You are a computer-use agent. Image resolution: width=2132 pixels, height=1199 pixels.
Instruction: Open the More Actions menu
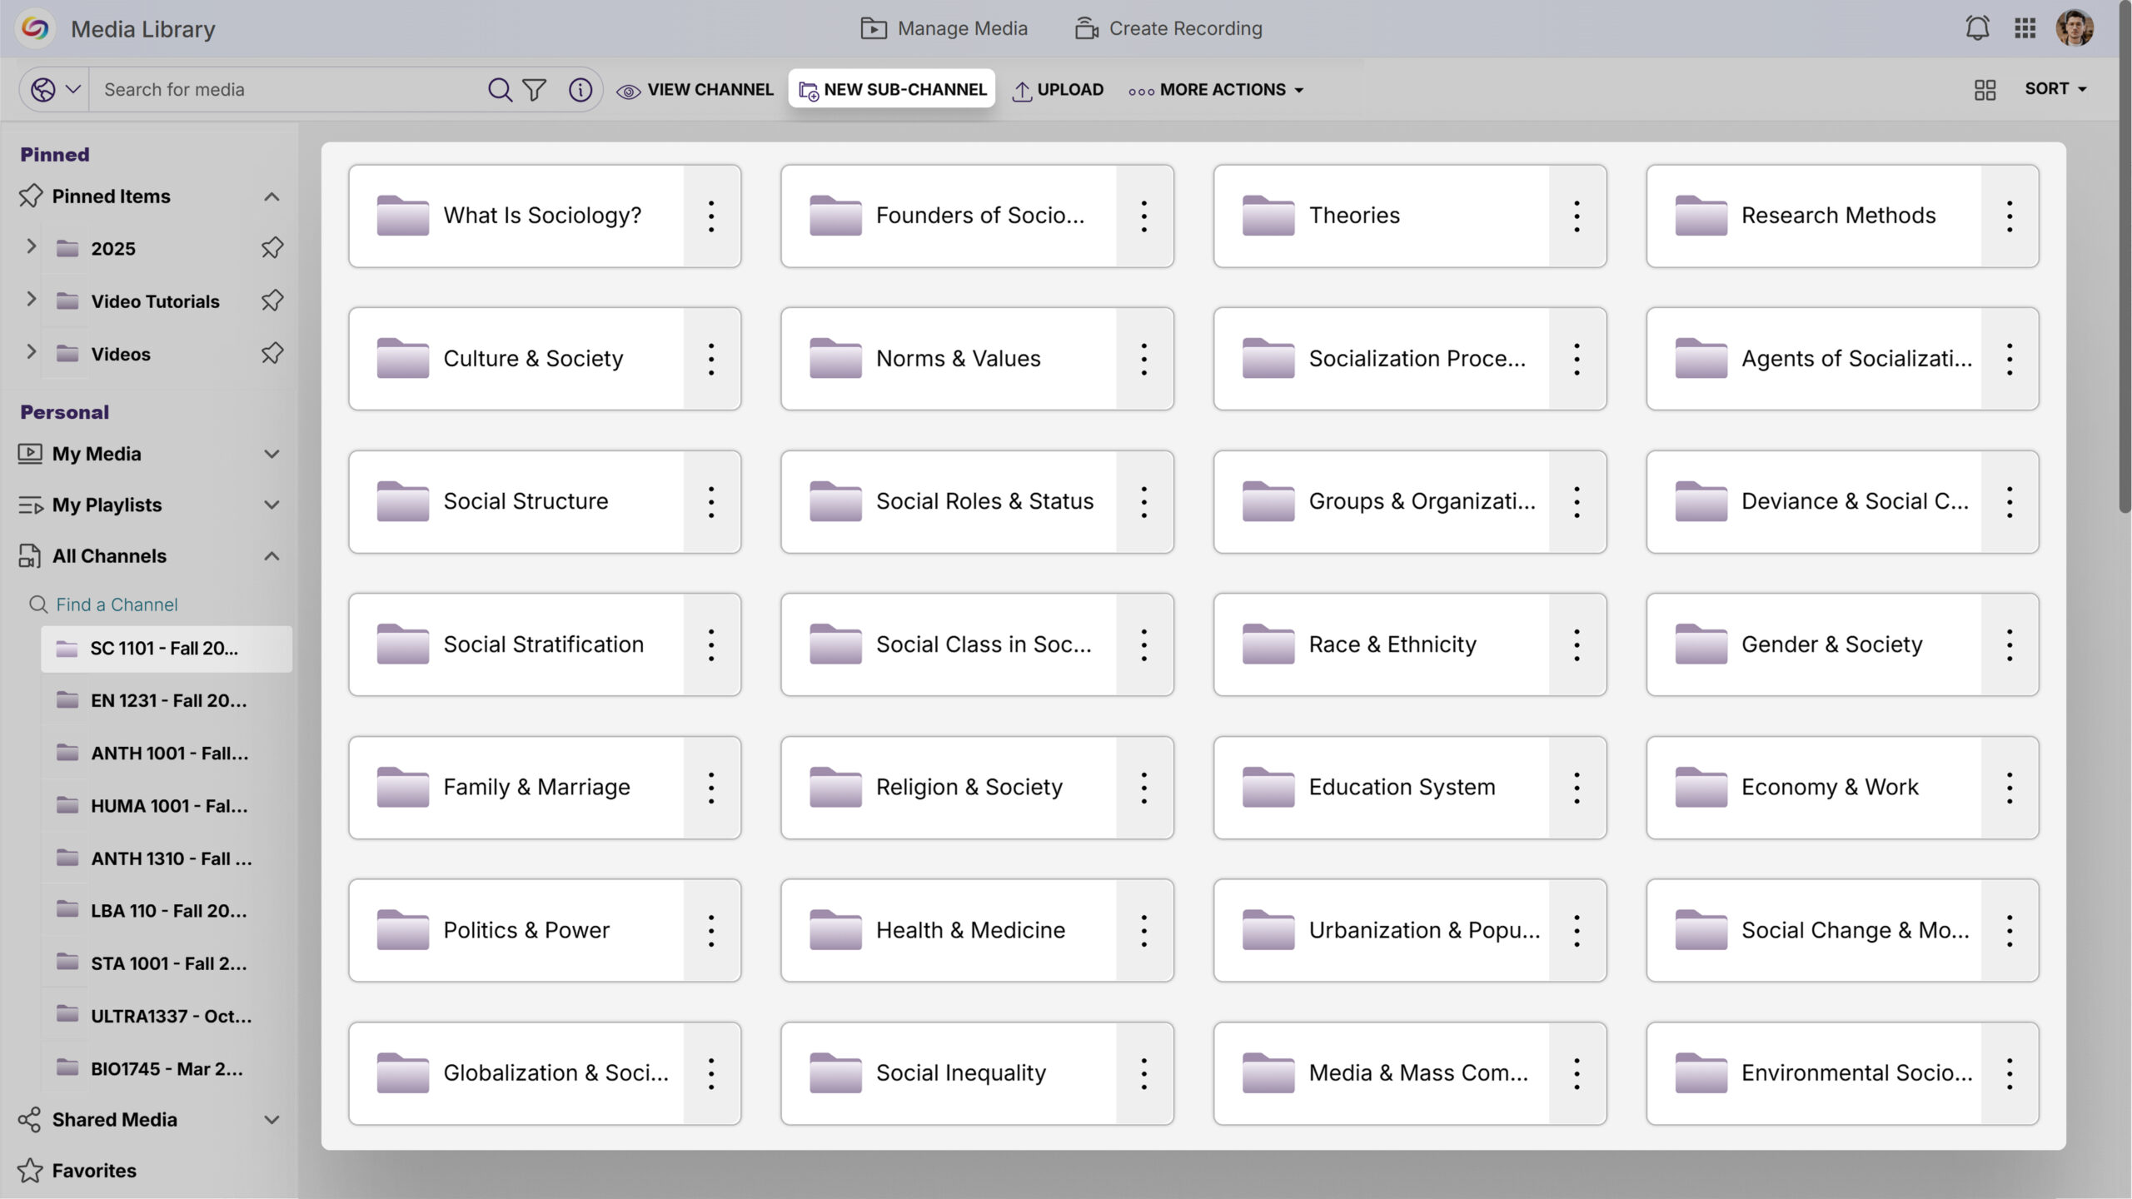coord(1215,89)
